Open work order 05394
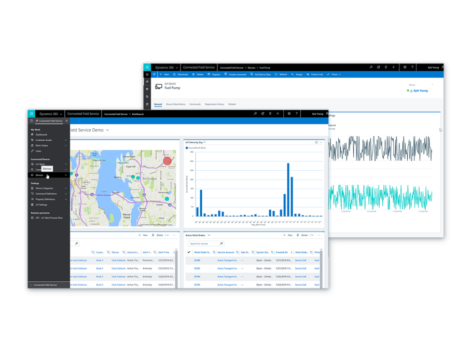The image size is (471, 353). (197, 277)
